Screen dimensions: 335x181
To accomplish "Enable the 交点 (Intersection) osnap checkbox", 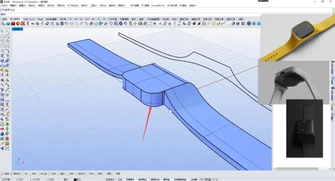I will tap(49, 174).
